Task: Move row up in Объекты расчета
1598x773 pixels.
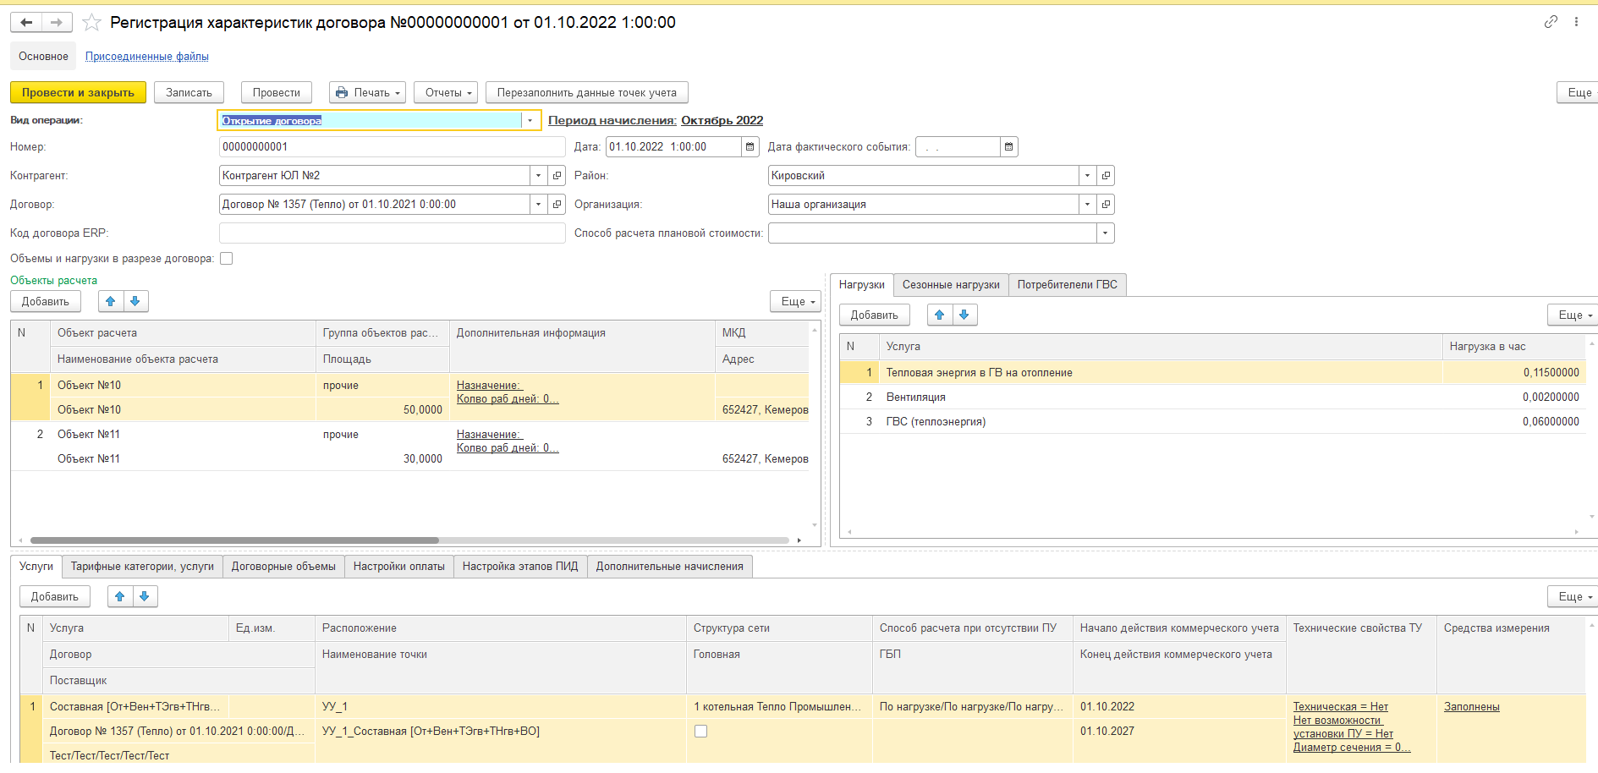Action: pyautogui.click(x=111, y=301)
